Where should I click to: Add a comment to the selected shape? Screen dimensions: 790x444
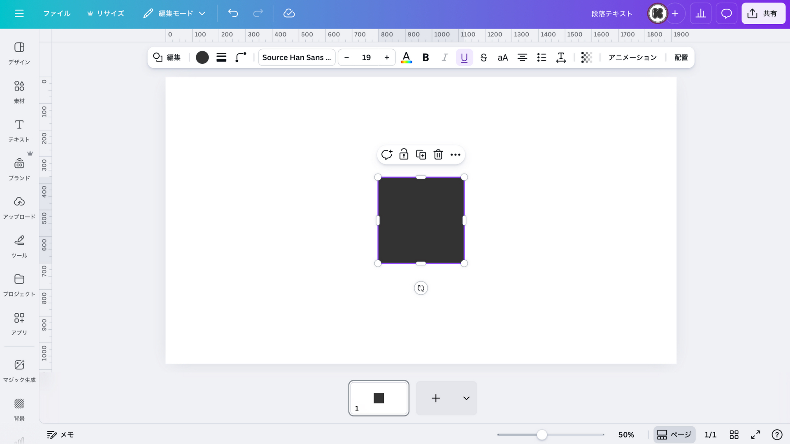[386, 155]
